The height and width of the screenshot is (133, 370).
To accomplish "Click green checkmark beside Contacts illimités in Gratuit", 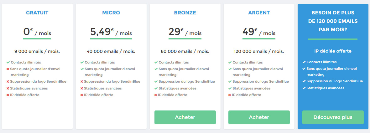I will click(x=8, y=63).
